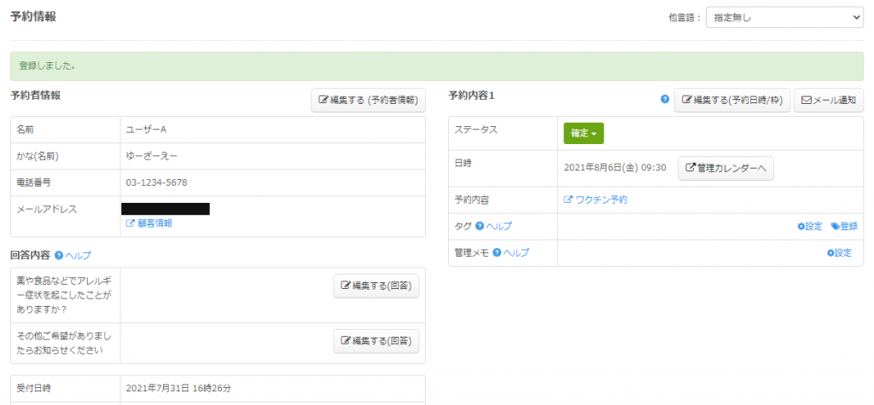The width and height of the screenshot is (874, 405).
Task: Expand the green 確定 status dropdown
Action: pos(583,133)
